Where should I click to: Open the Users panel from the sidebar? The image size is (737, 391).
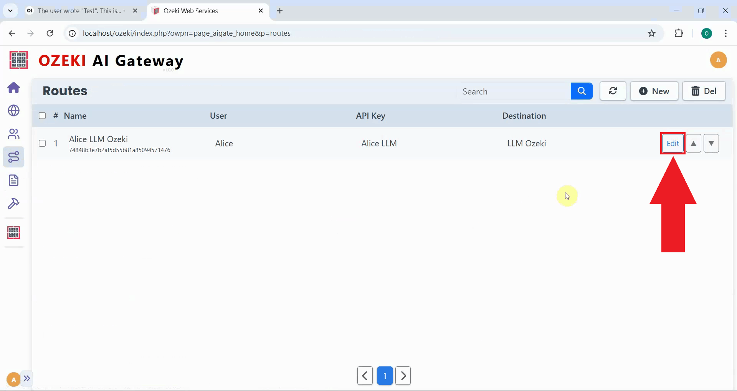click(14, 134)
